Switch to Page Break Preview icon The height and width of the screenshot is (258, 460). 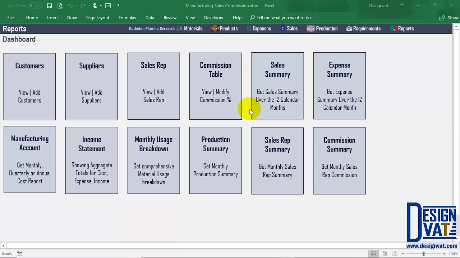pos(395,254)
